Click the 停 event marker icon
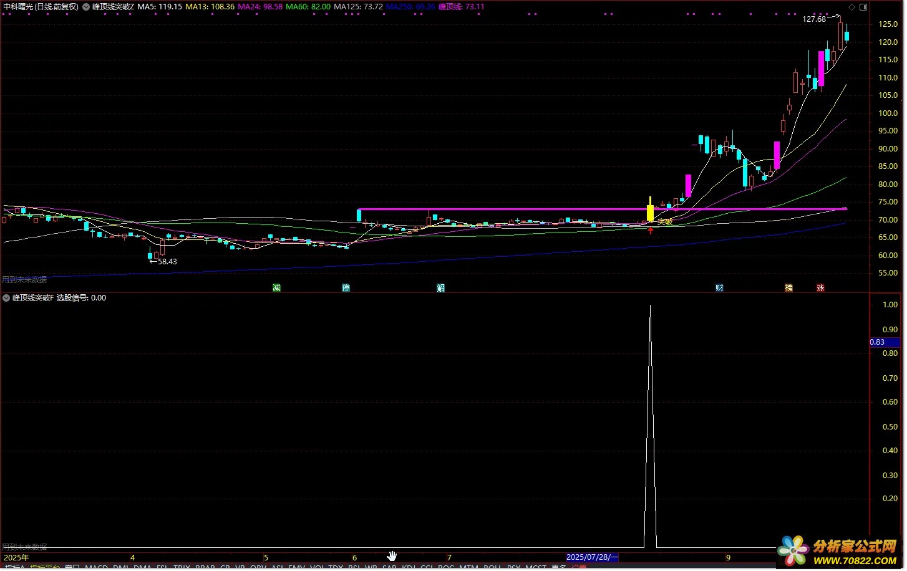907x571 pixels. (346, 288)
